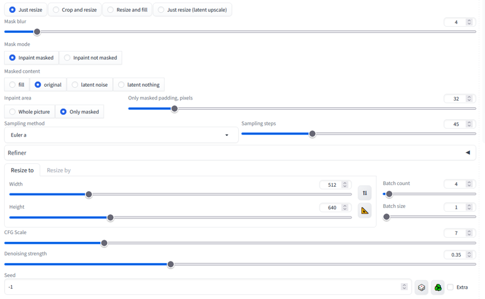Swap width and height values
485x299 pixels.
pyautogui.click(x=365, y=193)
